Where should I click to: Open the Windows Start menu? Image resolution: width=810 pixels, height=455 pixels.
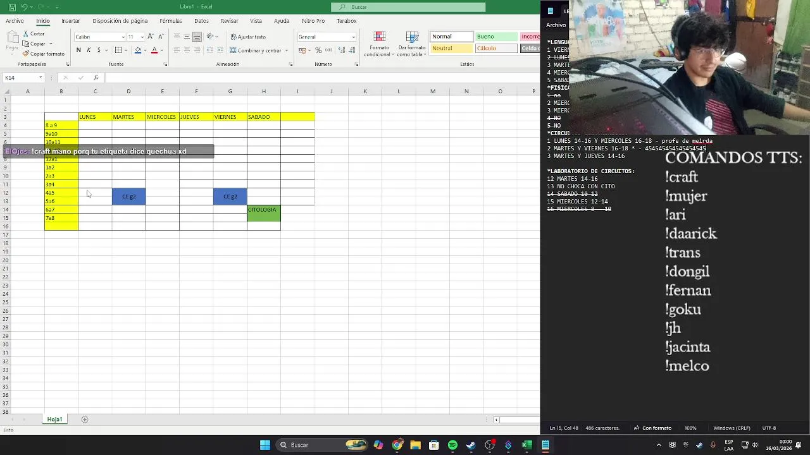(x=265, y=445)
